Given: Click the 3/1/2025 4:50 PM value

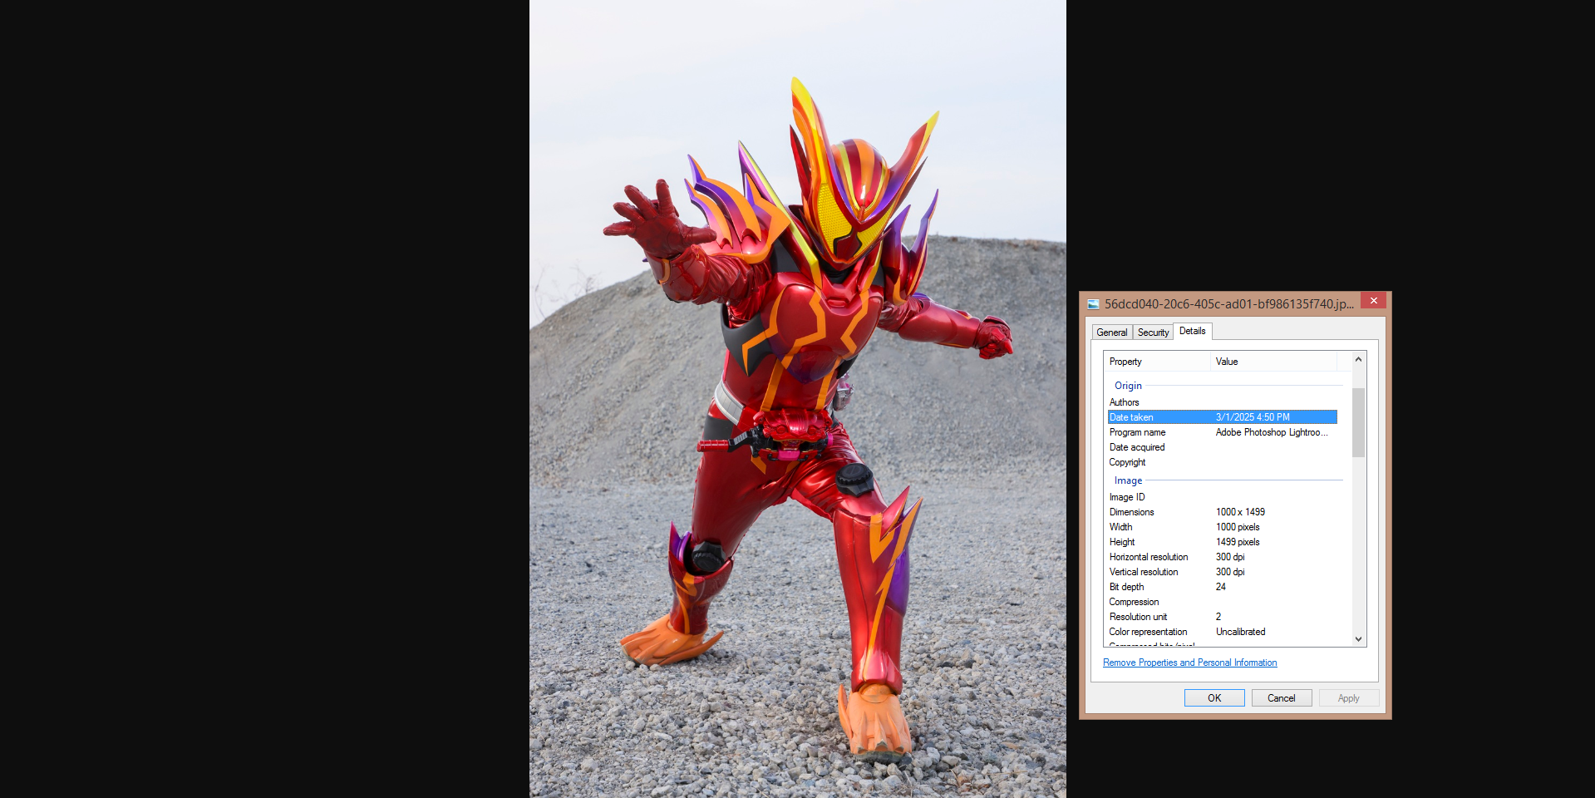Looking at the screenshot, I should (x=1253, y=417).
